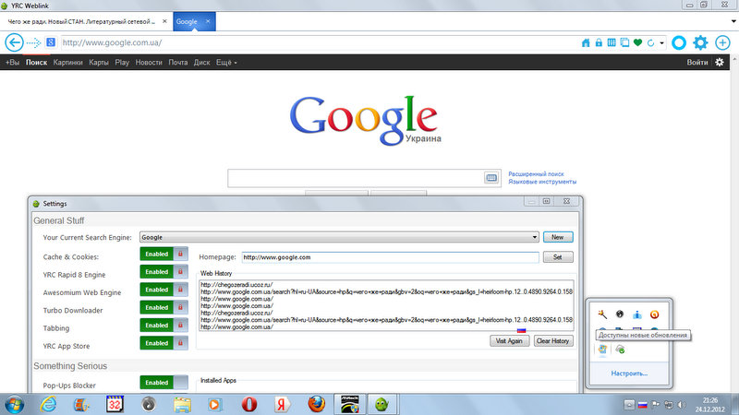Click the Russian flag language indicator
The height and width of the screenshot is (415, 739).
pyautogui.click(x=642, y=405)
